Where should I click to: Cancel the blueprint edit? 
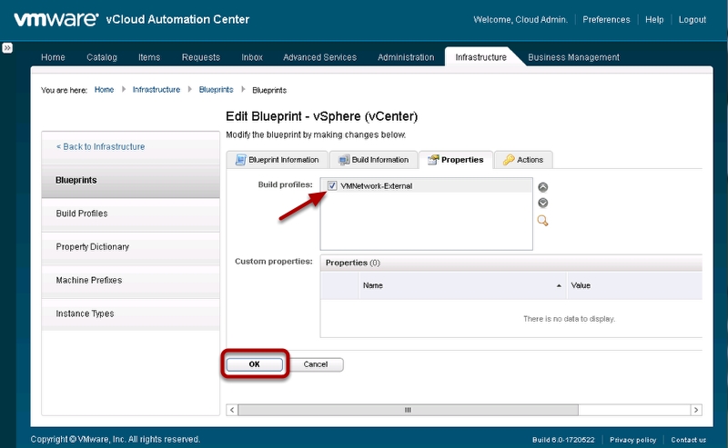tap(316, 364)
